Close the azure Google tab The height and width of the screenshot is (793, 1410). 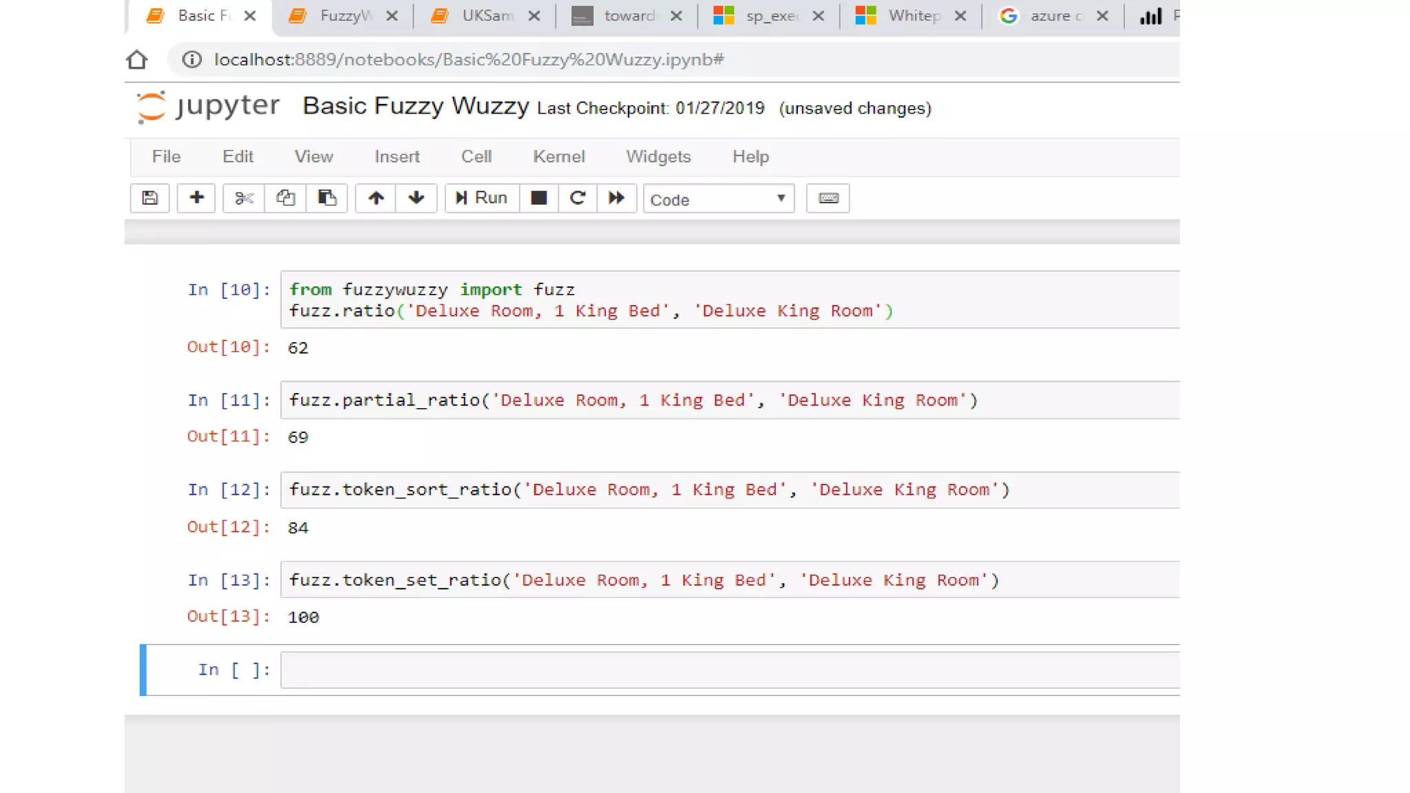coord(1102,16)
